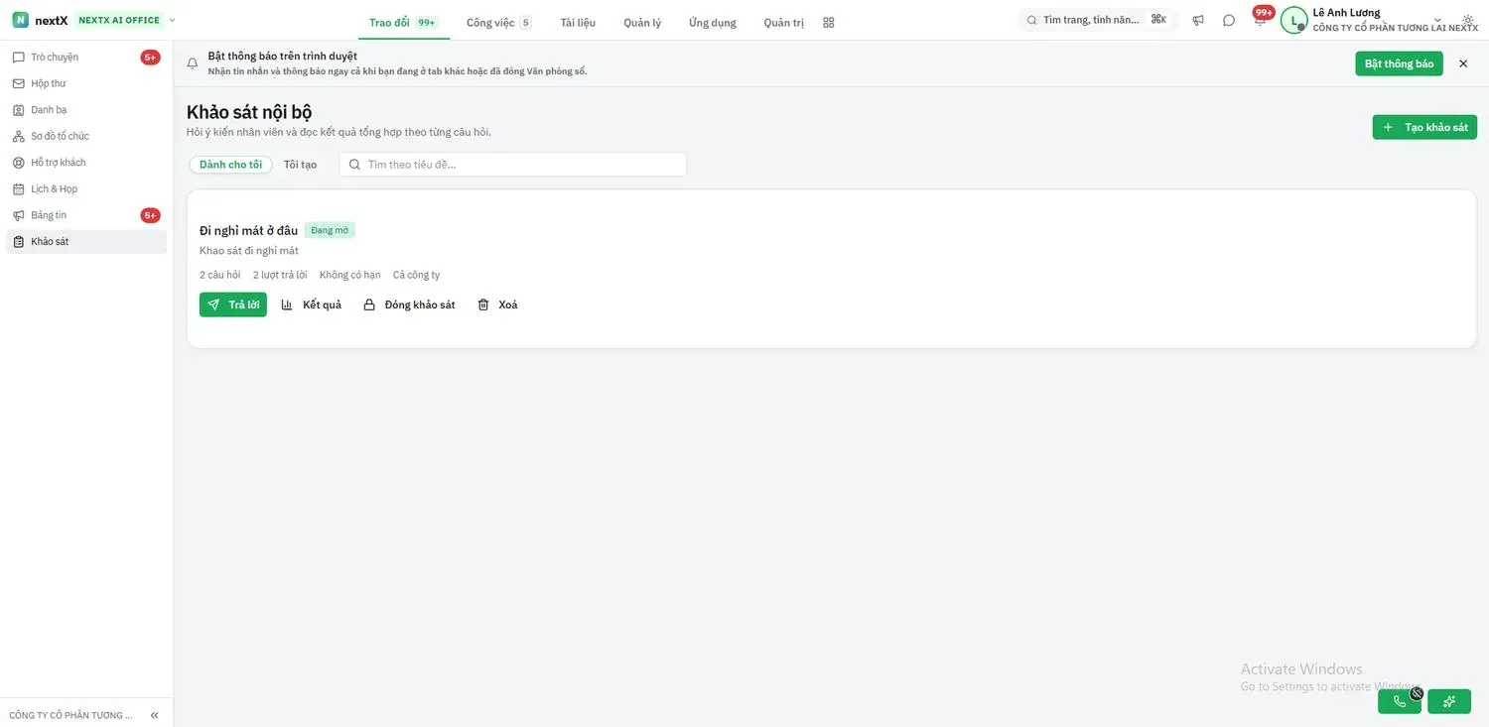The height and width of the screenshot is (727, 1489).
Task: Open the notifications bell with 99+ badge
Action: coord(1261,19)
